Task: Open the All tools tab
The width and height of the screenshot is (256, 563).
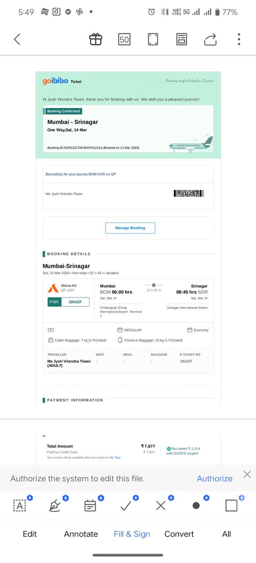Action: tap(226, 534)
